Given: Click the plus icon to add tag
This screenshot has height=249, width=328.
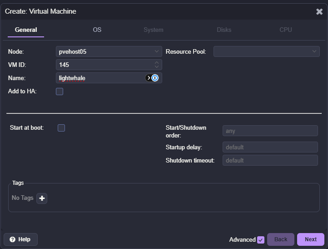Looking at the screenshot, I should point(42,198).
